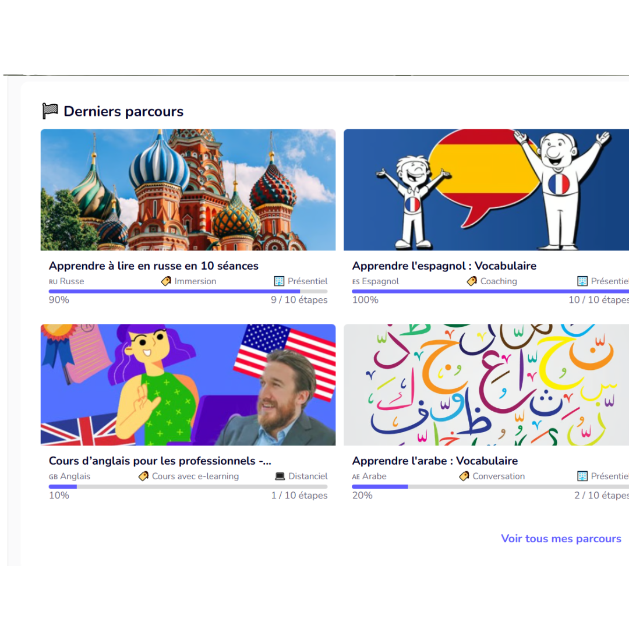The height and width of the screenshot is (629, 629).
Task: Open 'Apprendre à lire en russe en 10 séances'
Action: click(154, 266)
